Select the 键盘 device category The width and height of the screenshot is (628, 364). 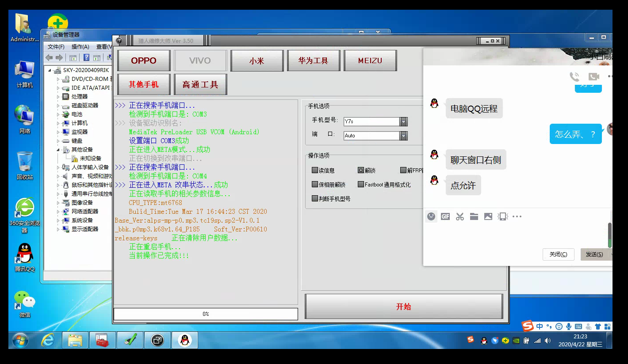tap(77, 140)
